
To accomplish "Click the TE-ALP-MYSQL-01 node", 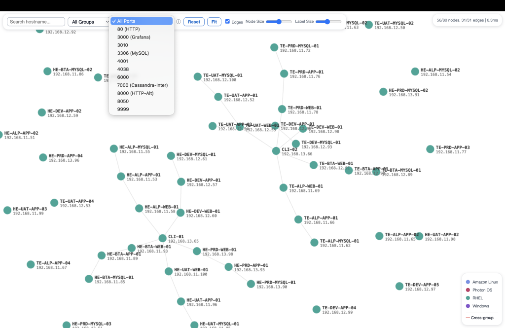I will [314, 243].
